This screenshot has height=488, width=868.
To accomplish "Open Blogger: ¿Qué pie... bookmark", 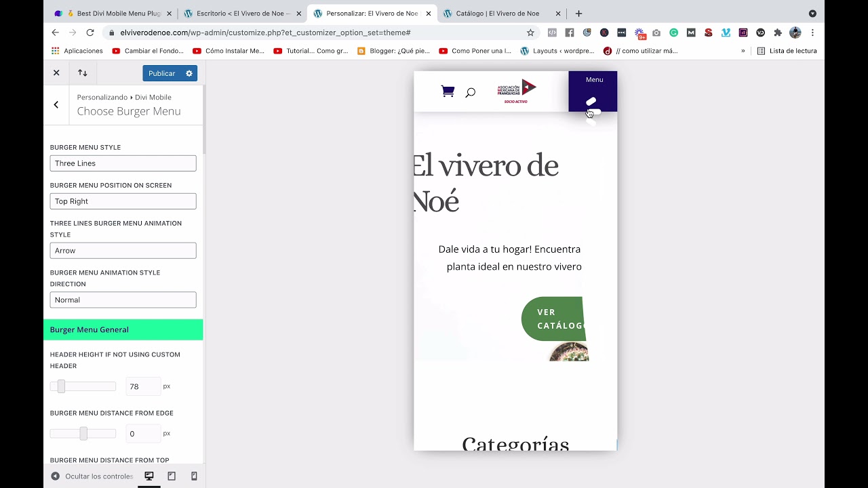I will click(393, 51).
